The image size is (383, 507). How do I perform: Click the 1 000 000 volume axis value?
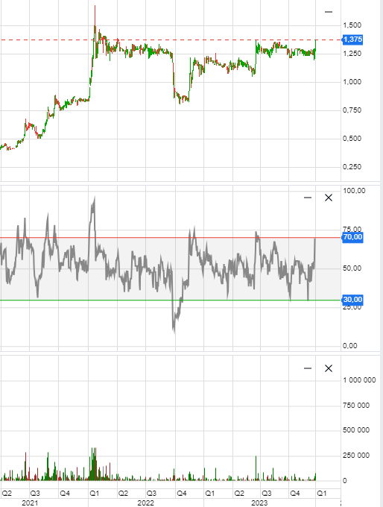pos(359,380)
